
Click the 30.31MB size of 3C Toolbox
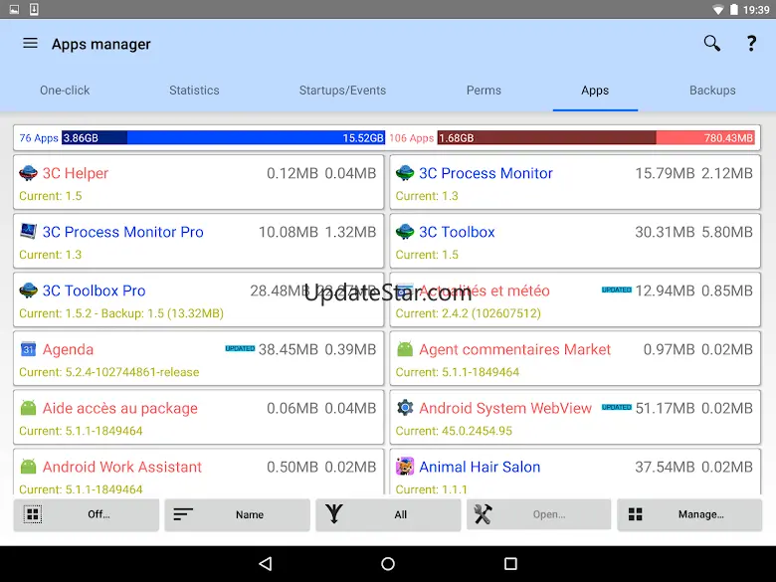[x=665, y=232]
